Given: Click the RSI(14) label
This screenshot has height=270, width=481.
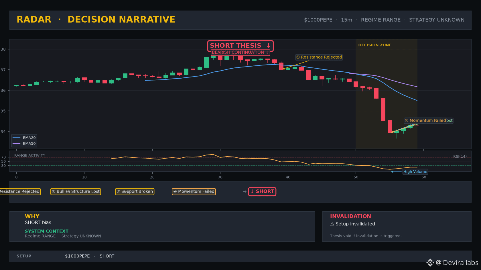Looking at the screenshot, I should pyautogui.click(x=460, y=157).
